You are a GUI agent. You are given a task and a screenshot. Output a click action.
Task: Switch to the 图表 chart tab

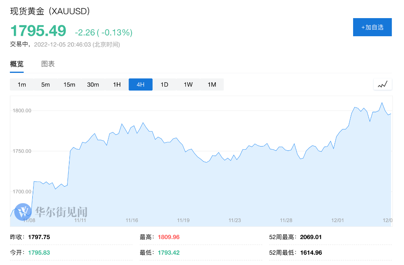click(x=48, y=64)
